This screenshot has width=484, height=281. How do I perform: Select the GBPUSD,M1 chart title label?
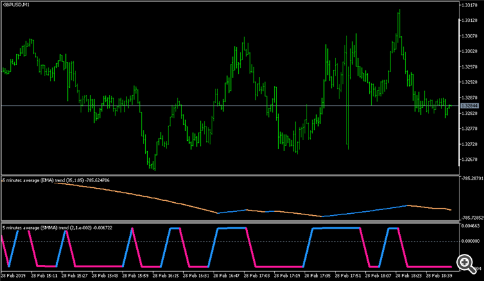pyautogui.click(x=16, y=5)
